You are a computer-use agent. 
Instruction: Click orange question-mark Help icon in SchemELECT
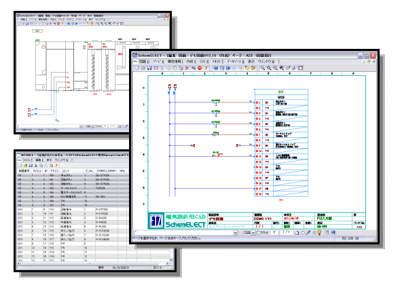206,68
